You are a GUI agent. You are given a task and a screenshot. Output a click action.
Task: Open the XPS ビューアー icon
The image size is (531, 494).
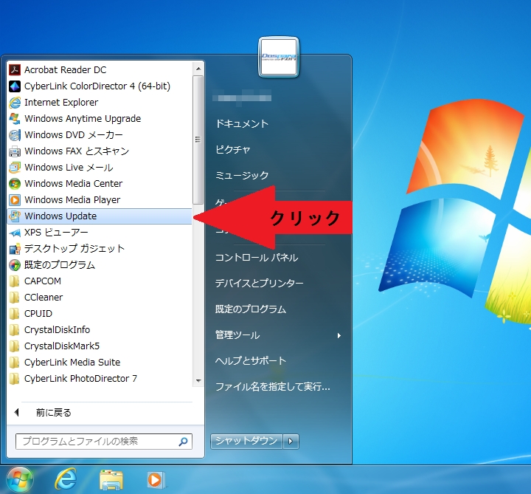15,233
